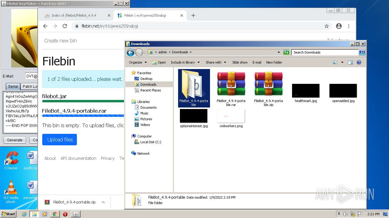Toggle the Explorer preview pane icon

coord(350,62)
